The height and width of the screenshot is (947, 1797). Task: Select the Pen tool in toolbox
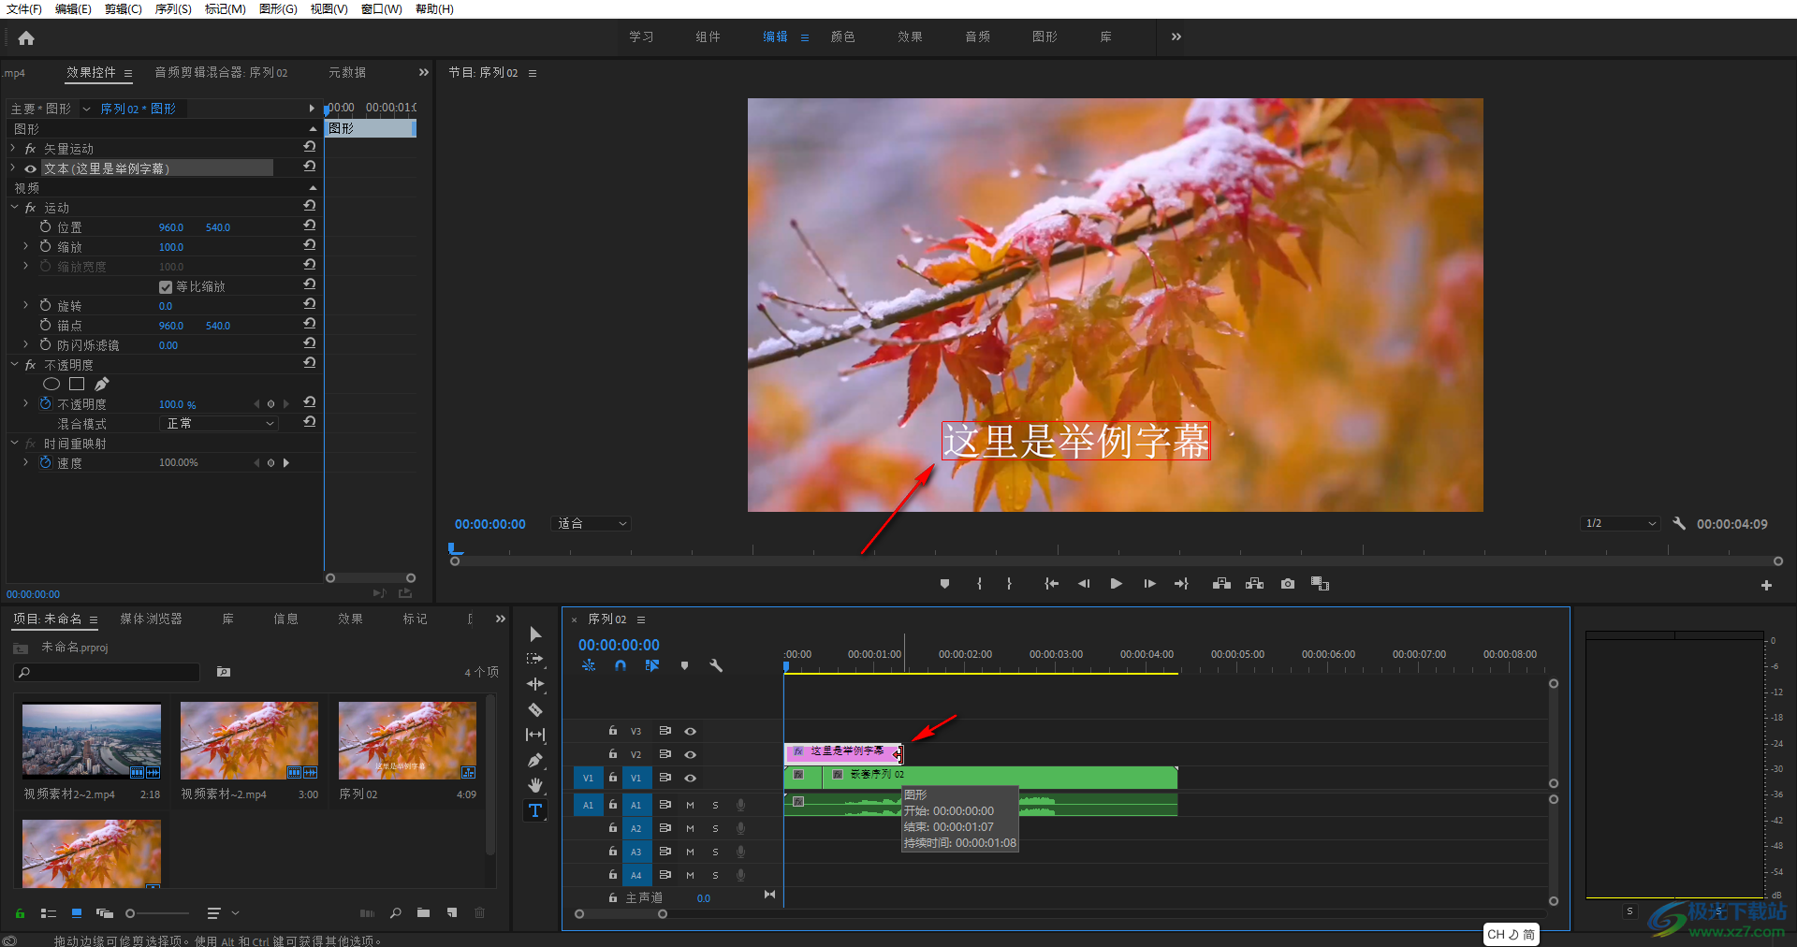coord(535,760)
